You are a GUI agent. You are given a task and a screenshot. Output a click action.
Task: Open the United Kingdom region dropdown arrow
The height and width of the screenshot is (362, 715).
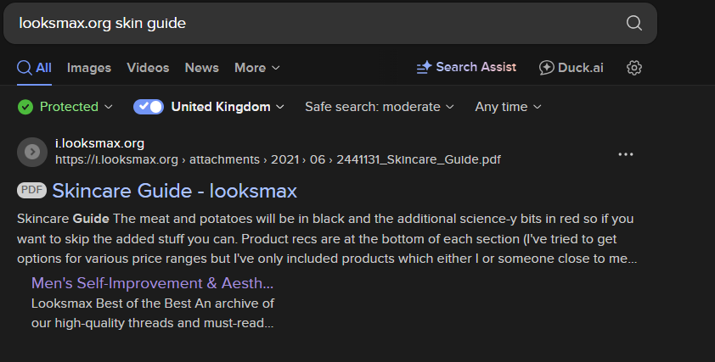coord(278,107)
